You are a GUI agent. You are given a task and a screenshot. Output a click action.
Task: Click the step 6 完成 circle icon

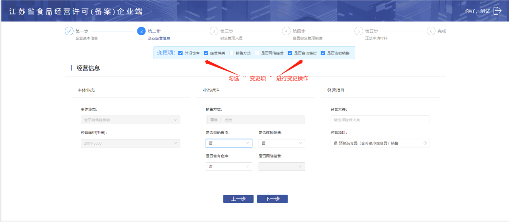[x=431, y=31]
